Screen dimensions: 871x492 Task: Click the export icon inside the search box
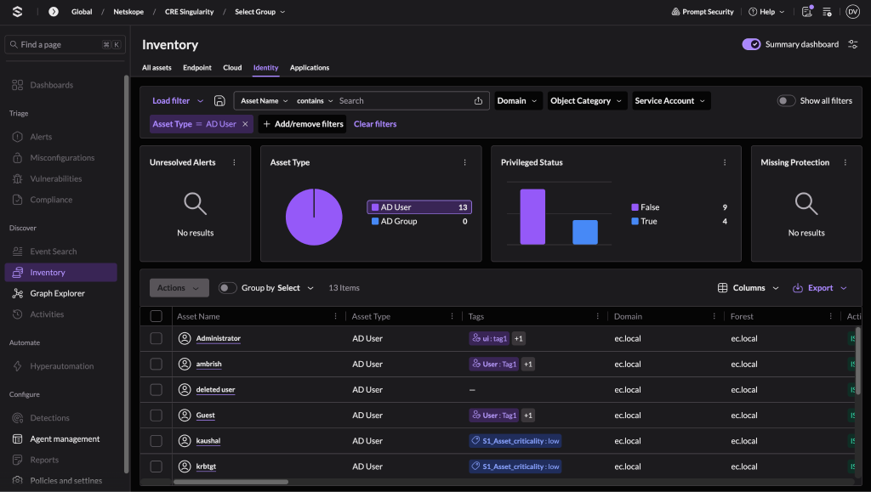point(478,100)
